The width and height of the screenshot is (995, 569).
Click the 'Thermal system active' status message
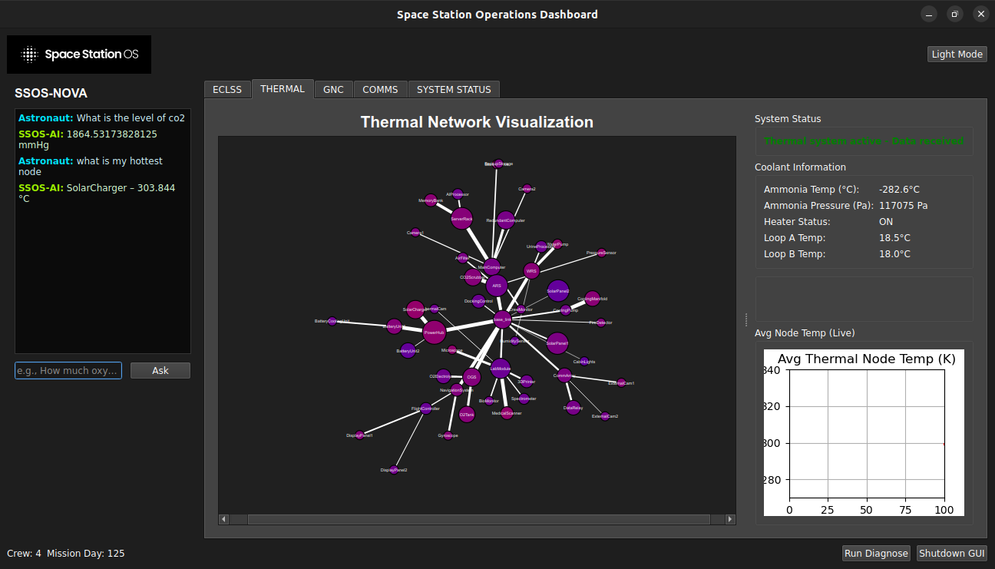tap(864, 141)
